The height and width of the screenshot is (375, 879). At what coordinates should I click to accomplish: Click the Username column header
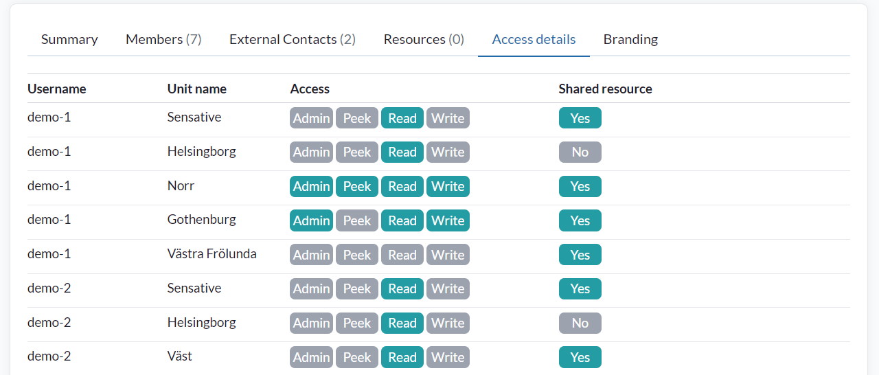pyautogui.click(x=57, y=89)
